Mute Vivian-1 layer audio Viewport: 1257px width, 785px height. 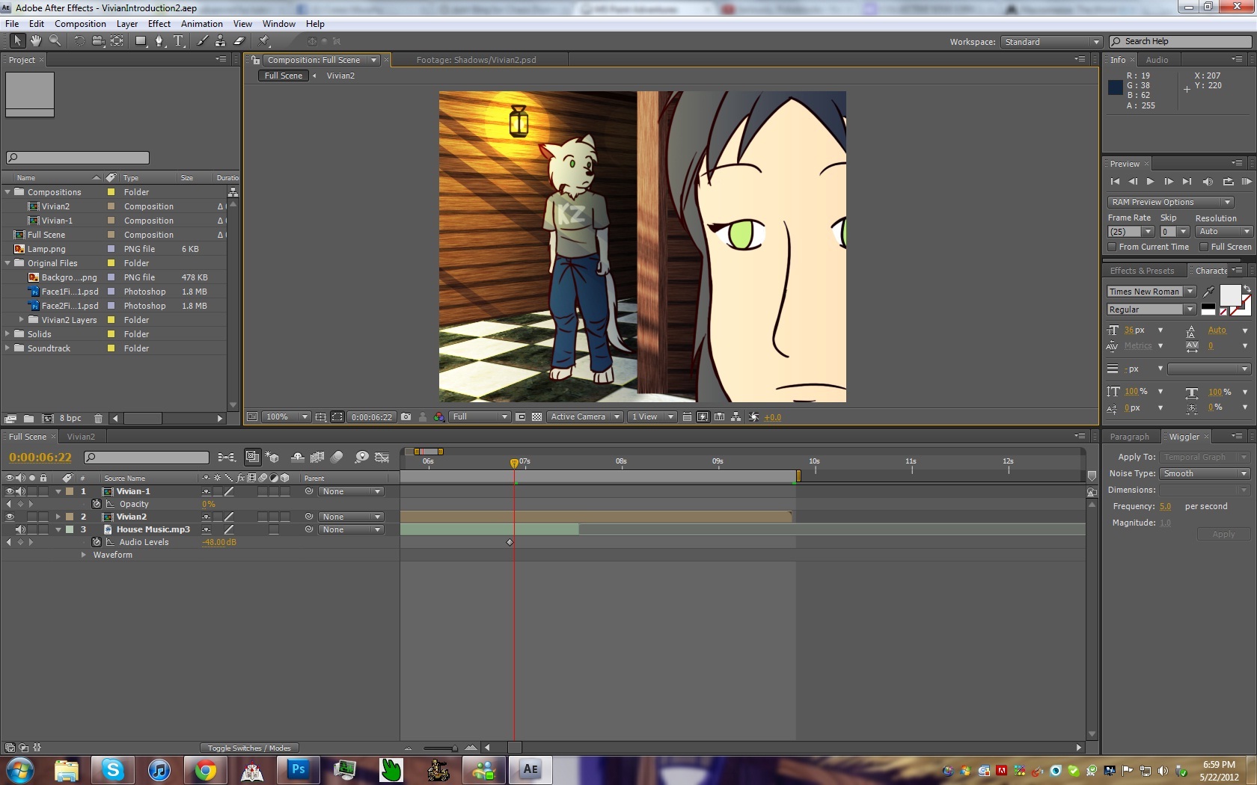pos(20,491)
